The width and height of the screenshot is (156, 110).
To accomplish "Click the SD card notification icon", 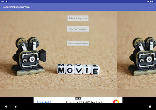I will [x=7, y=2].
